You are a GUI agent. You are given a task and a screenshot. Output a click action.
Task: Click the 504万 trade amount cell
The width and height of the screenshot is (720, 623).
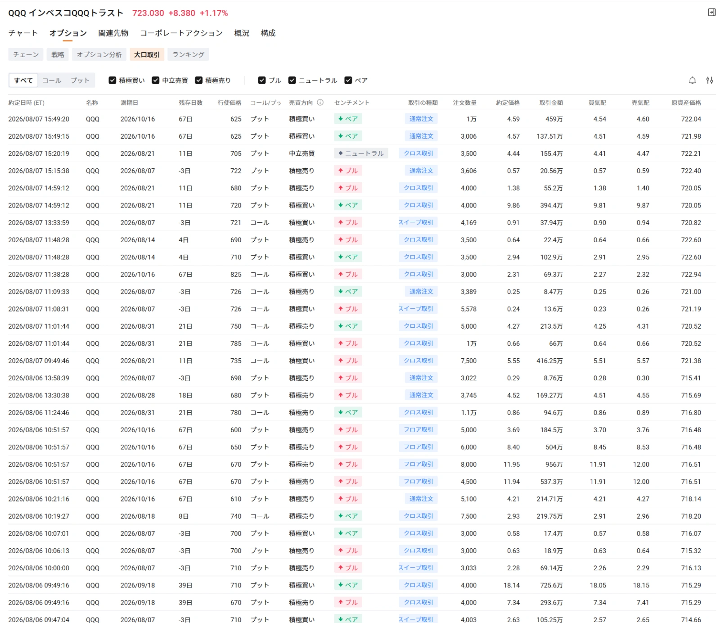click(554, 447)
